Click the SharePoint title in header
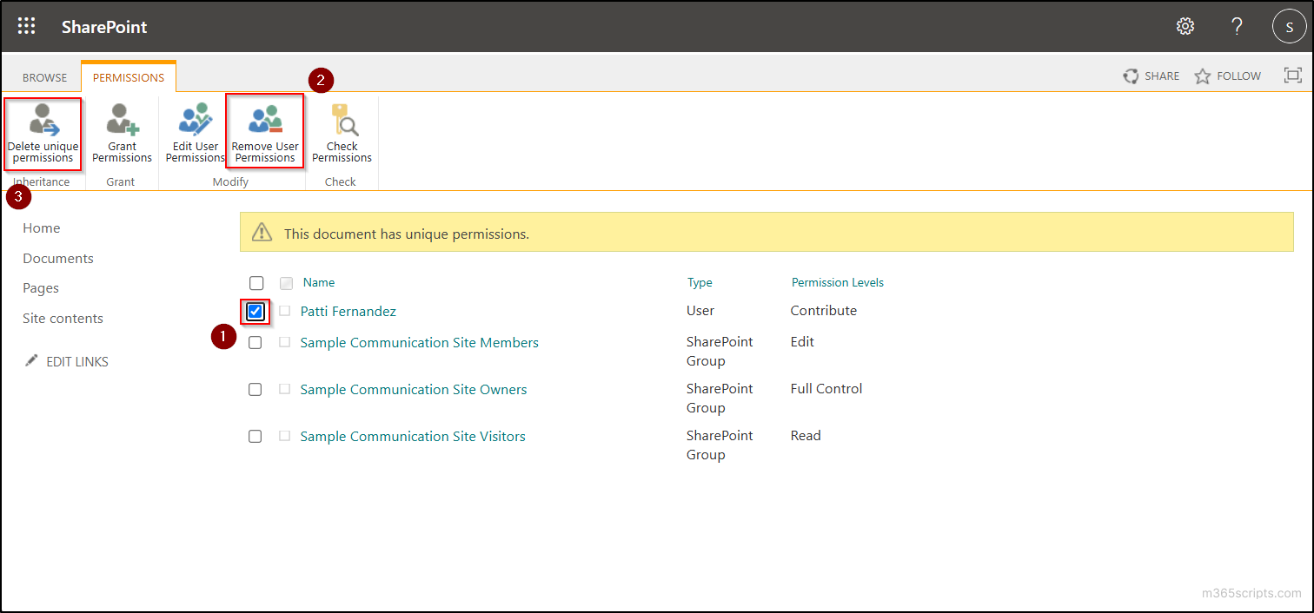 [x=104, y=27]
